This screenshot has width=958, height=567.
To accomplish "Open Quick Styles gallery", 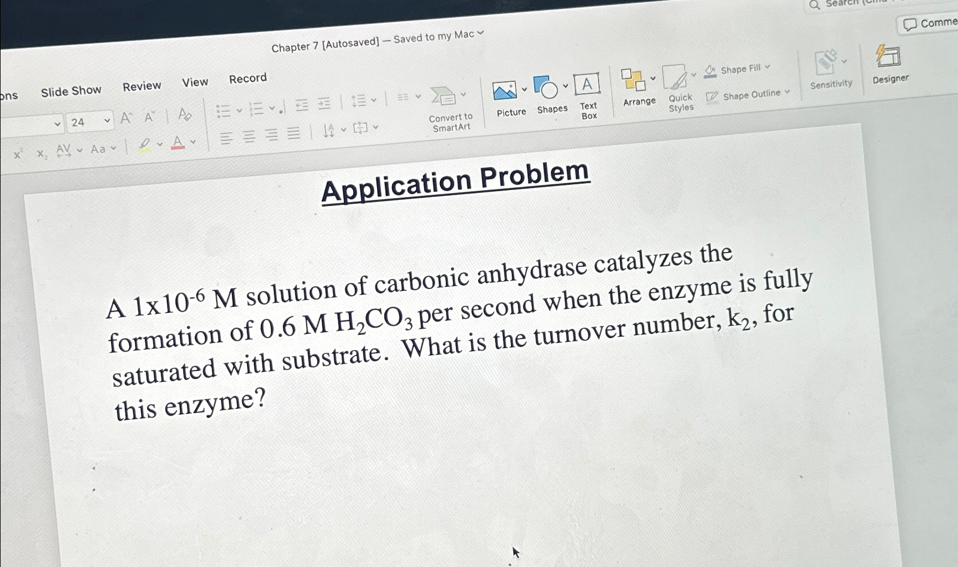I will (679, 88).
